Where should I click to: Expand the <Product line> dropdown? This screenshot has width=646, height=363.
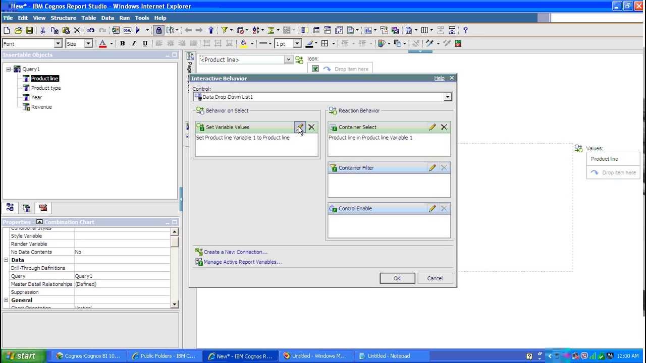(288, 59)
